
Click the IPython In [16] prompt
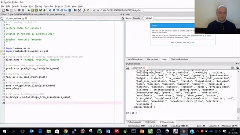pyautogui.click(x=131, y=112)
